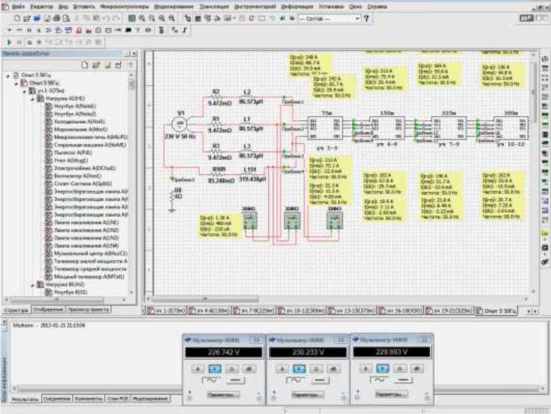Click Параметры button on the first multimeter
Screen dimensions: 551x414
[224, 395]
